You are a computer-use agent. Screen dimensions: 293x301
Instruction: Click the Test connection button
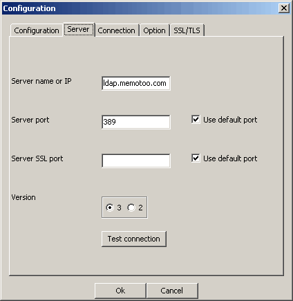pyautogui.click(x=134, y=239)
